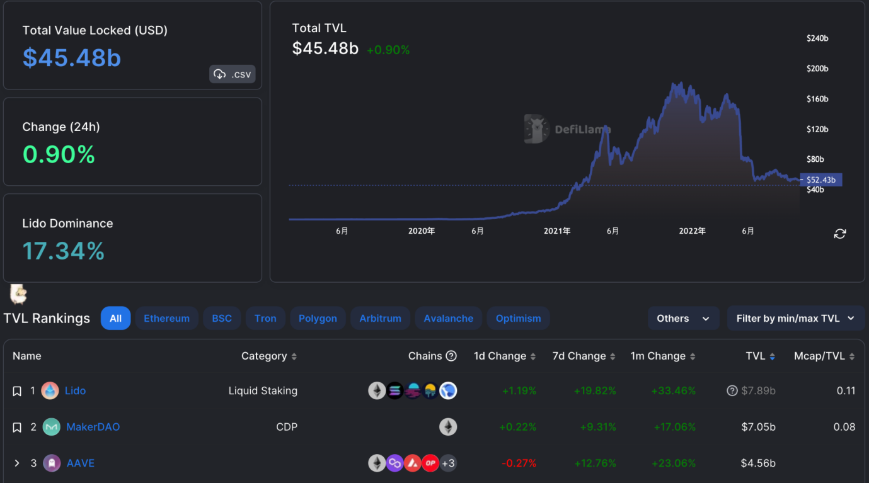Filter rankings by Polygon

pyautogui.click(x=318, y=318)
